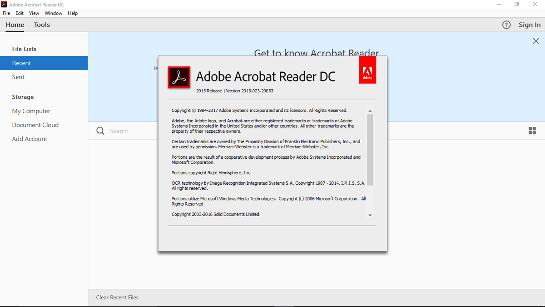This screenshot has height=307, width=545.
Task: Restore down the application window
Action: click(x=516, y=5)
